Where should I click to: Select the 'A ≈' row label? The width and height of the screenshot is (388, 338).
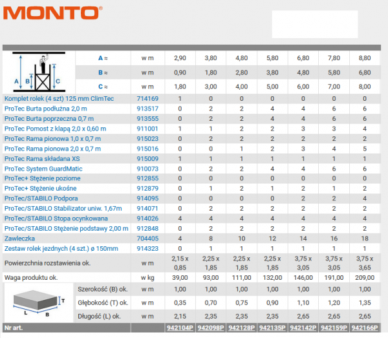(103, 58)
